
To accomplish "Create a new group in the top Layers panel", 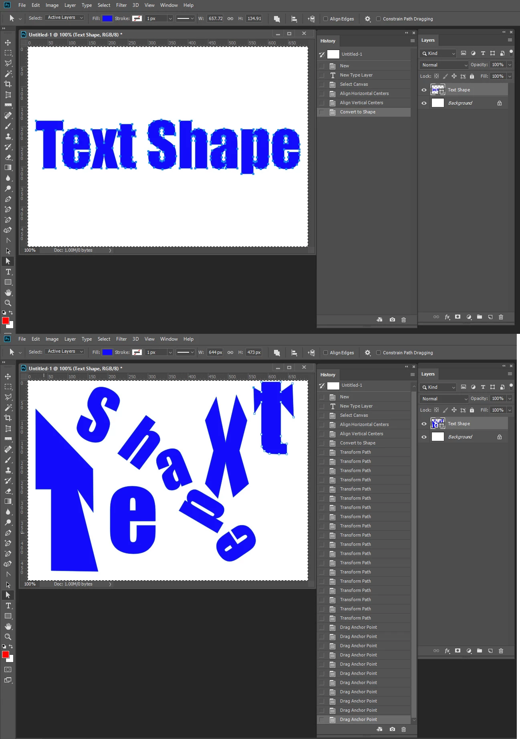I will [x=480, y=317].
